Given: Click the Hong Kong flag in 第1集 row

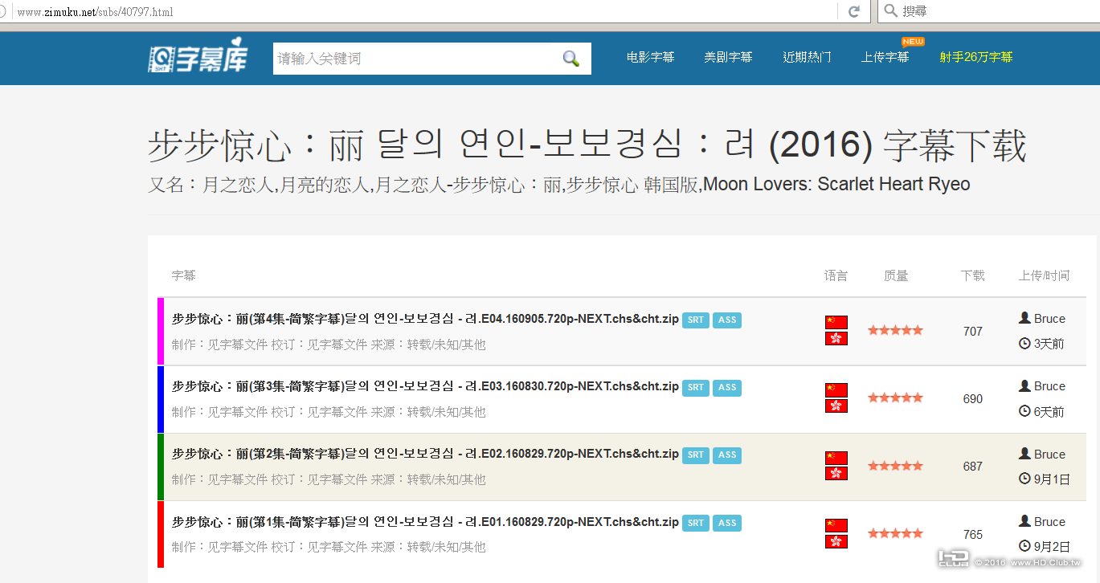Looking at the screenshot, I should [x=836, y=541].
